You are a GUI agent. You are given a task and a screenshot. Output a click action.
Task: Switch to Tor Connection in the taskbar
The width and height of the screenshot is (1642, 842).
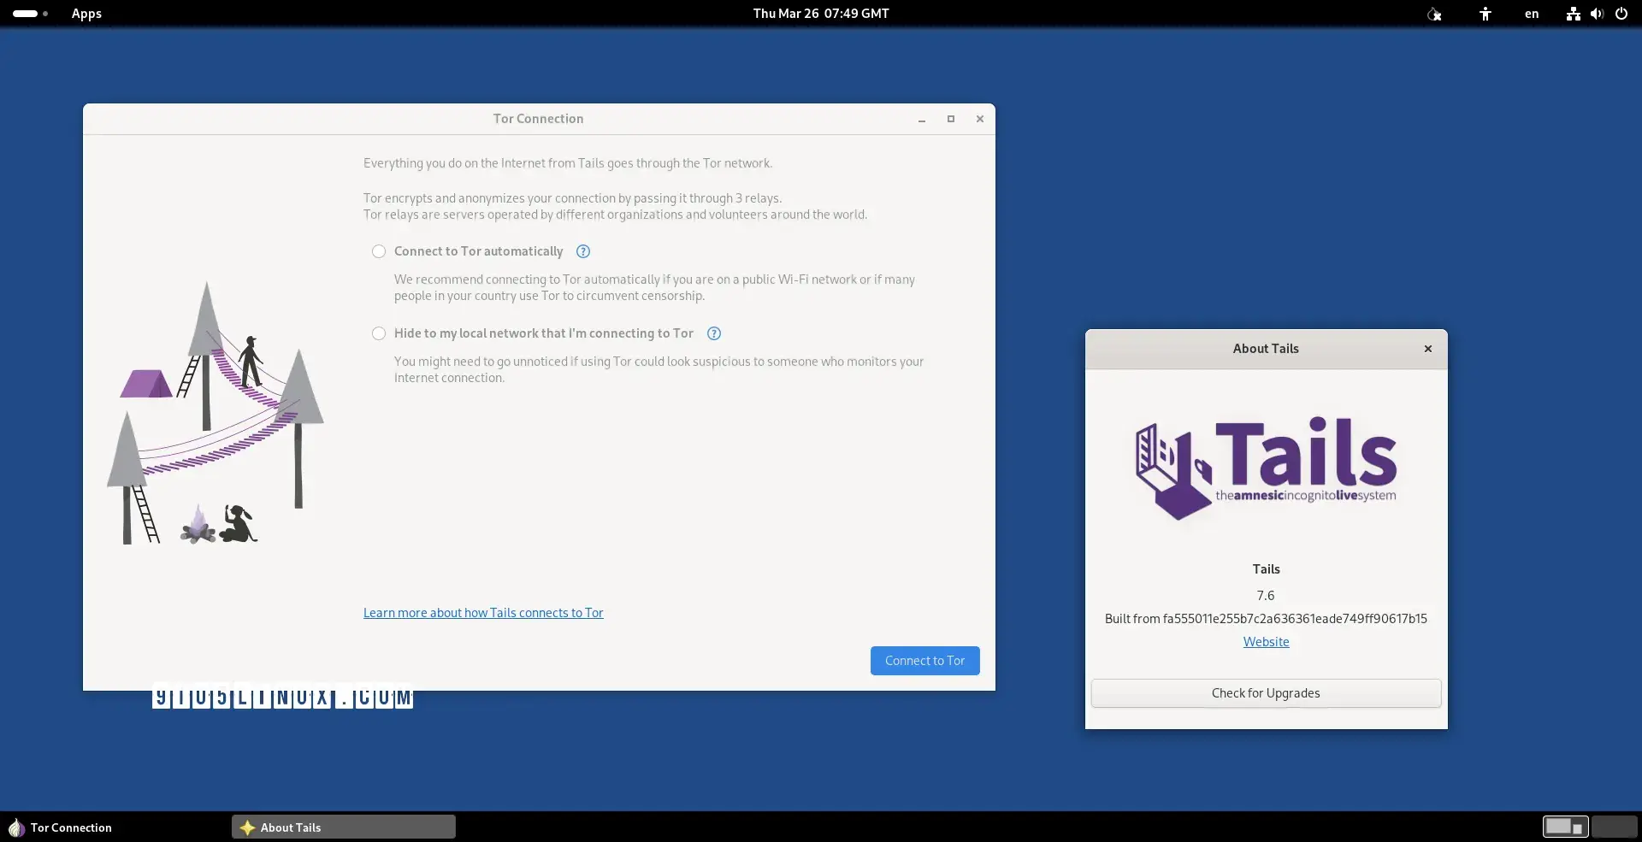point(71,827)
